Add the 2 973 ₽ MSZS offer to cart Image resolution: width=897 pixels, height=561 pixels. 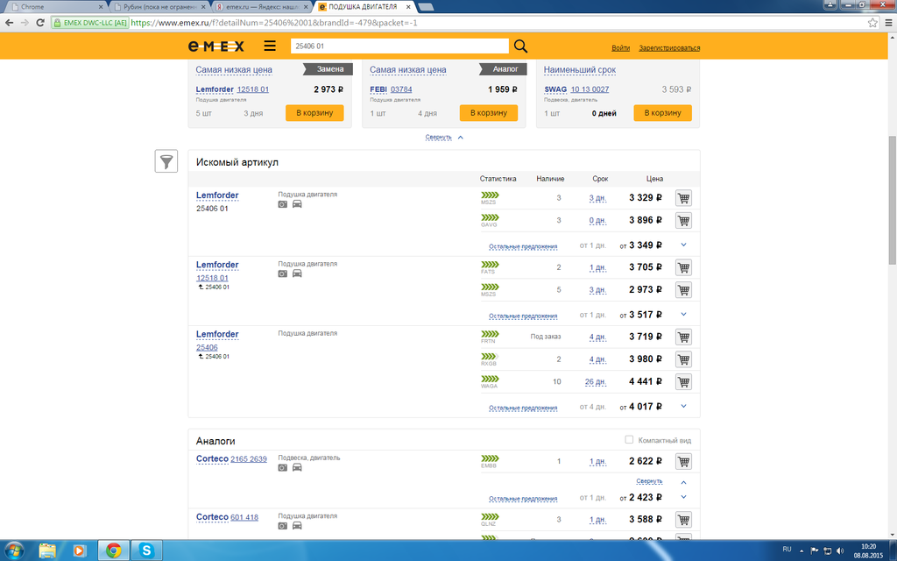pyautogui.click(x=683, y=290)
